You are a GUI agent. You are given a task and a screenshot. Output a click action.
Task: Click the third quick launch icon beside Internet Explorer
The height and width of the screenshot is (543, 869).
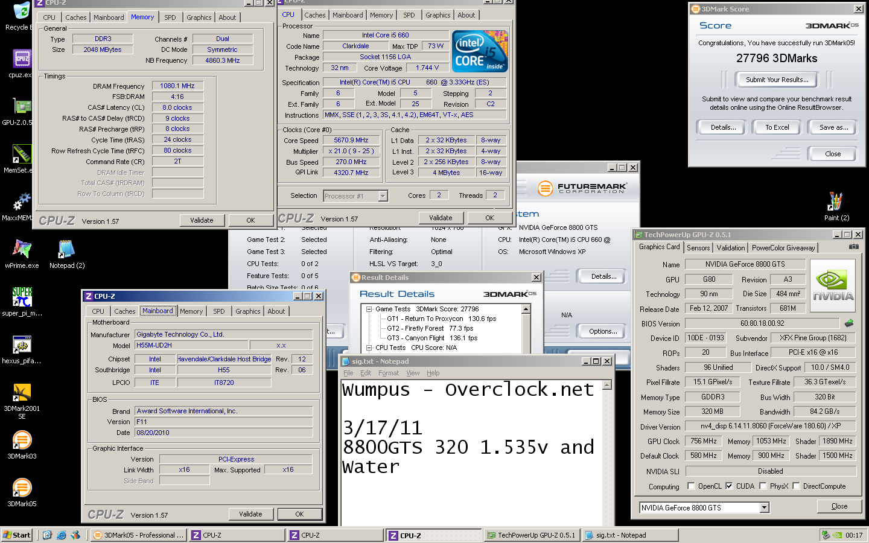75,535
